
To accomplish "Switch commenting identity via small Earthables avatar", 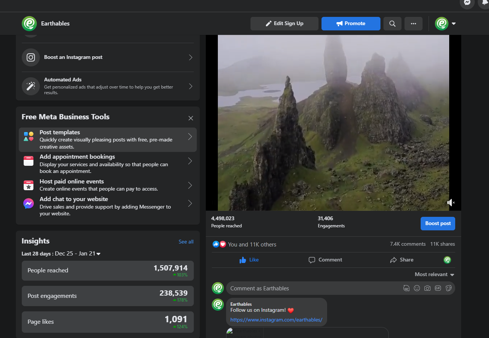I will click(x=447, y=260).
